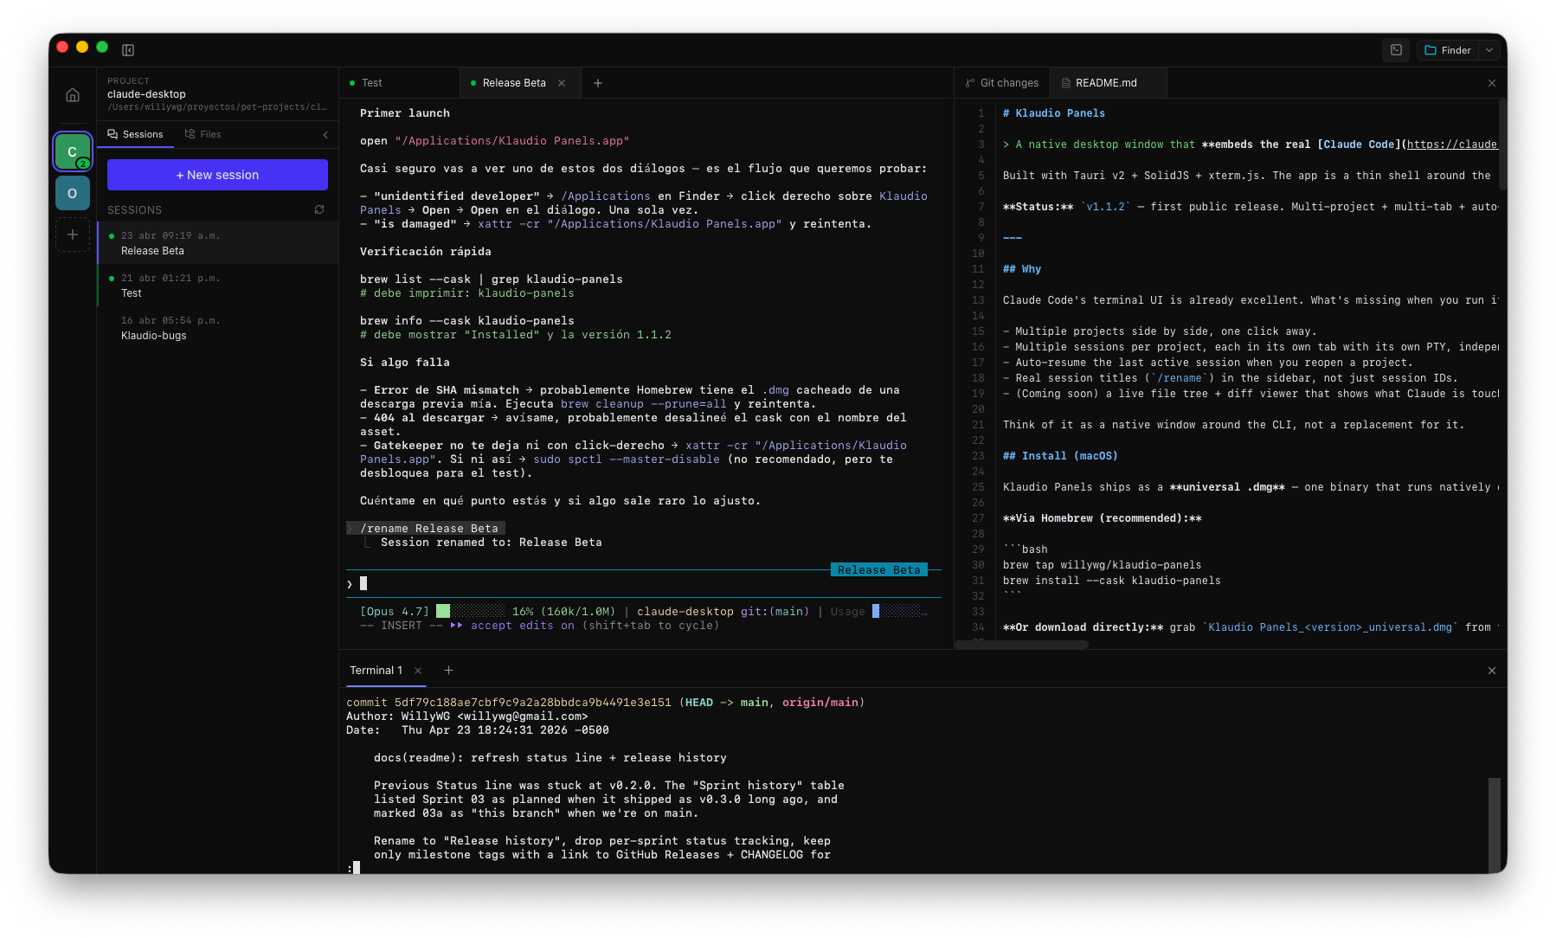Click the commit hash line in terminal
Screen dimensions: 1556x938
tap(606, 703)
